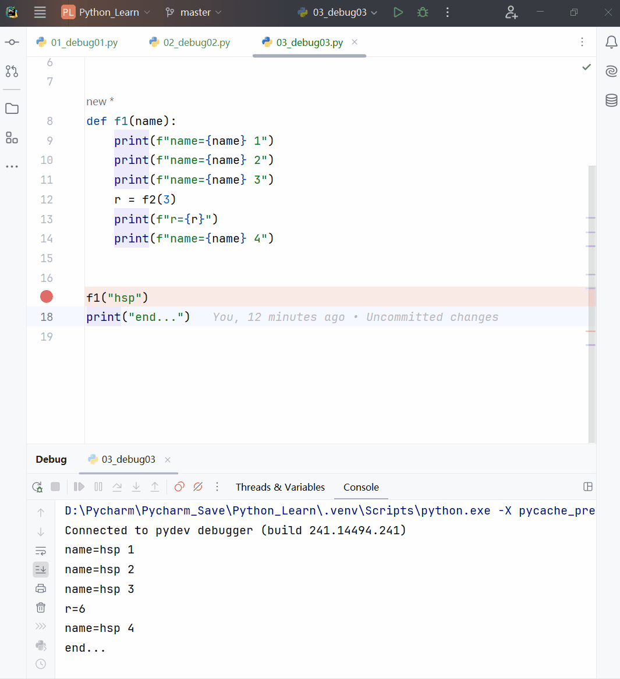Click the green inspection checkmark widget
The height and width of the screenshot is (679, 620).
pyautogui.click(x=586, y=67)
